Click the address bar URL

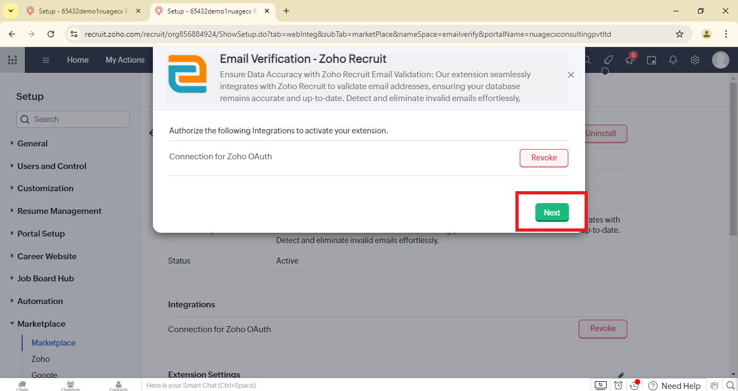(x=348, y=34)
